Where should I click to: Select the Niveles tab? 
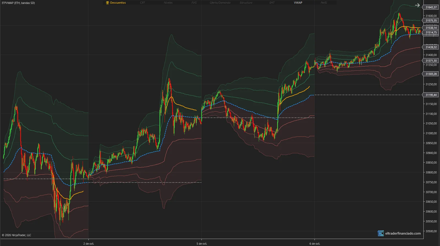pos(168,3)
